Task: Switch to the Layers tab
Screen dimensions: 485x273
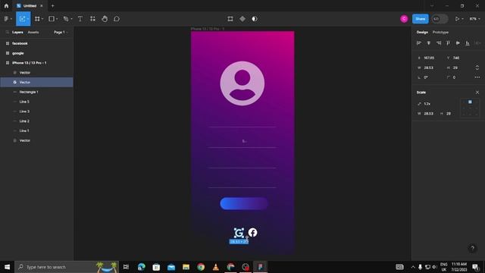Action: tap(17, 32)
